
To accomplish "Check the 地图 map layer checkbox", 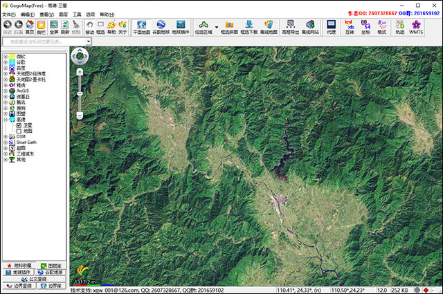I will 19,131.
